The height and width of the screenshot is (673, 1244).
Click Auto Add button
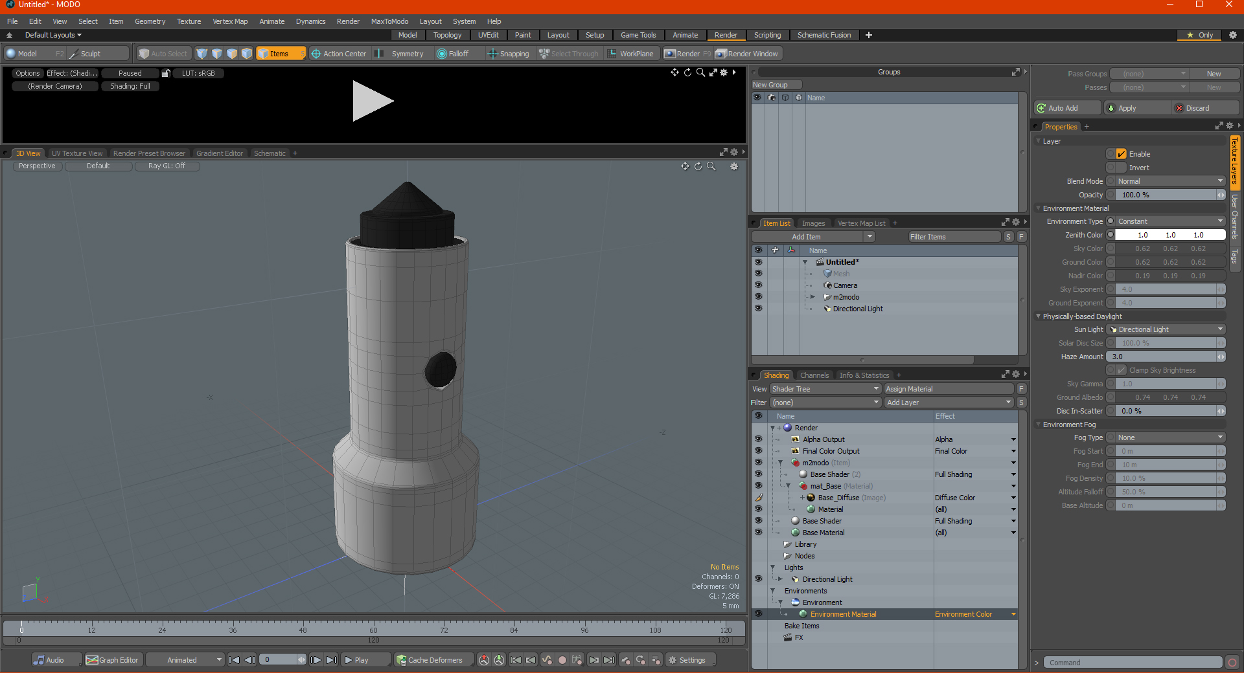1068,108
